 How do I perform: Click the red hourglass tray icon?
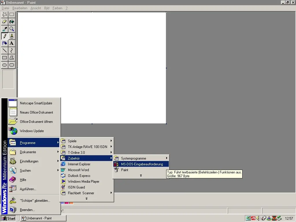click(274, 219)
